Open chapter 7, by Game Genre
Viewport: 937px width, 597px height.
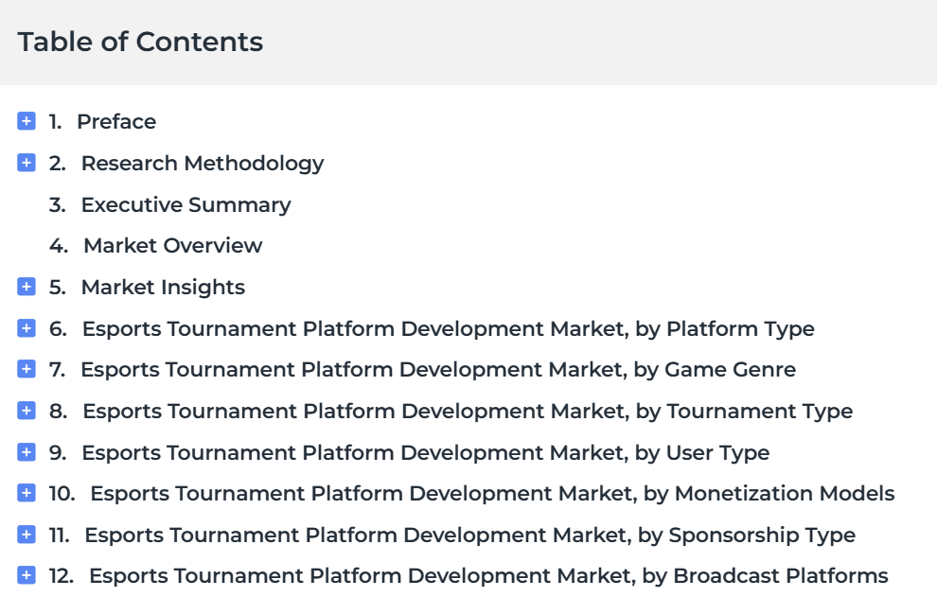tap(438, 370)
